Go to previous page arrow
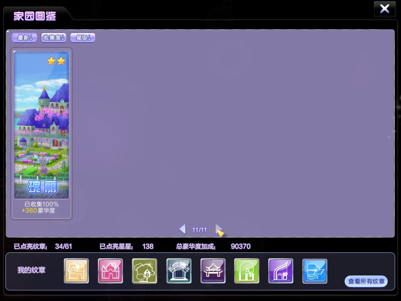Viewport: 401px width, 301px height. [x=182, y=229]
